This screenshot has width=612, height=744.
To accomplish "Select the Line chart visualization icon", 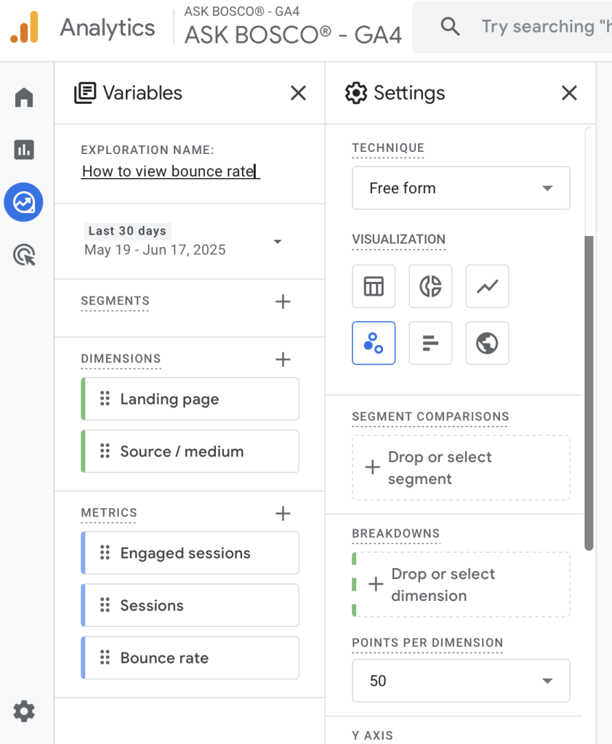I will coord(487,286).
